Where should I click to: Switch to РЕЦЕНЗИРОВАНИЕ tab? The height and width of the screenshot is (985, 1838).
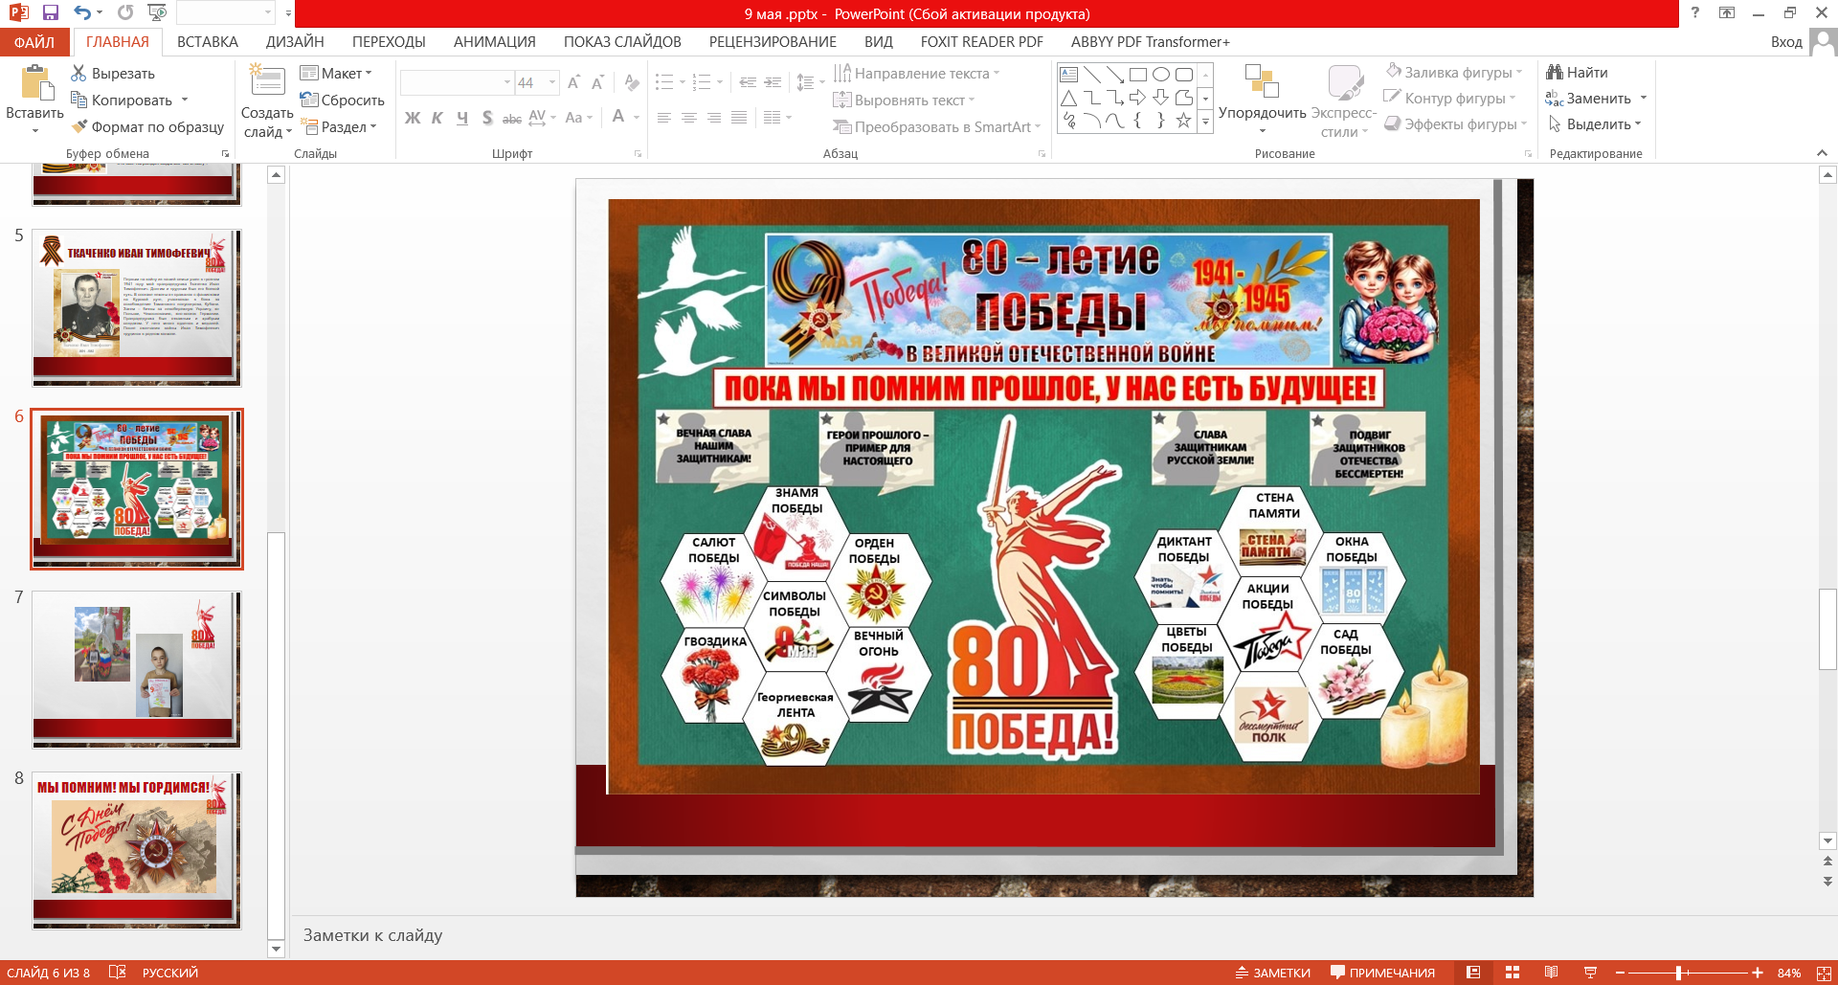click(x=773, y=42)
